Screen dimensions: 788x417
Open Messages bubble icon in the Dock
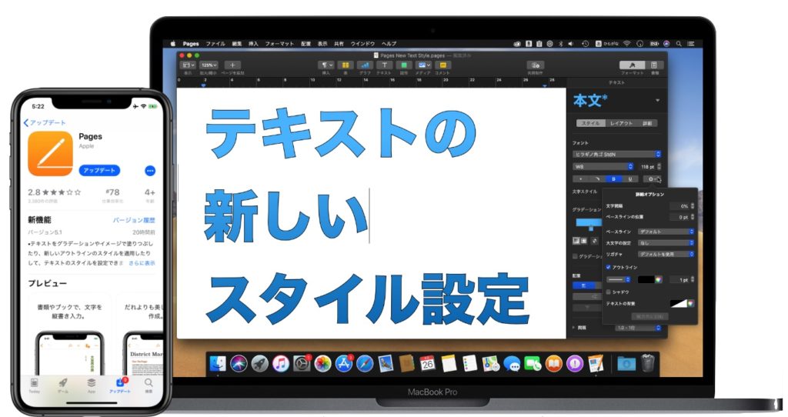click(512, 363)
